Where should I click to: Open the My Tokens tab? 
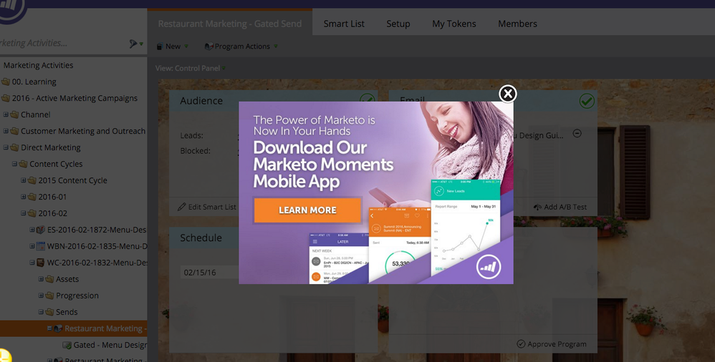[x=454, y=24]
